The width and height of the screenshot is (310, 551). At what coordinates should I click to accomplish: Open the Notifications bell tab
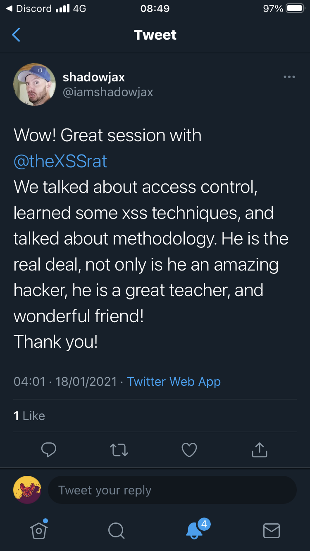tap(194, 530)
